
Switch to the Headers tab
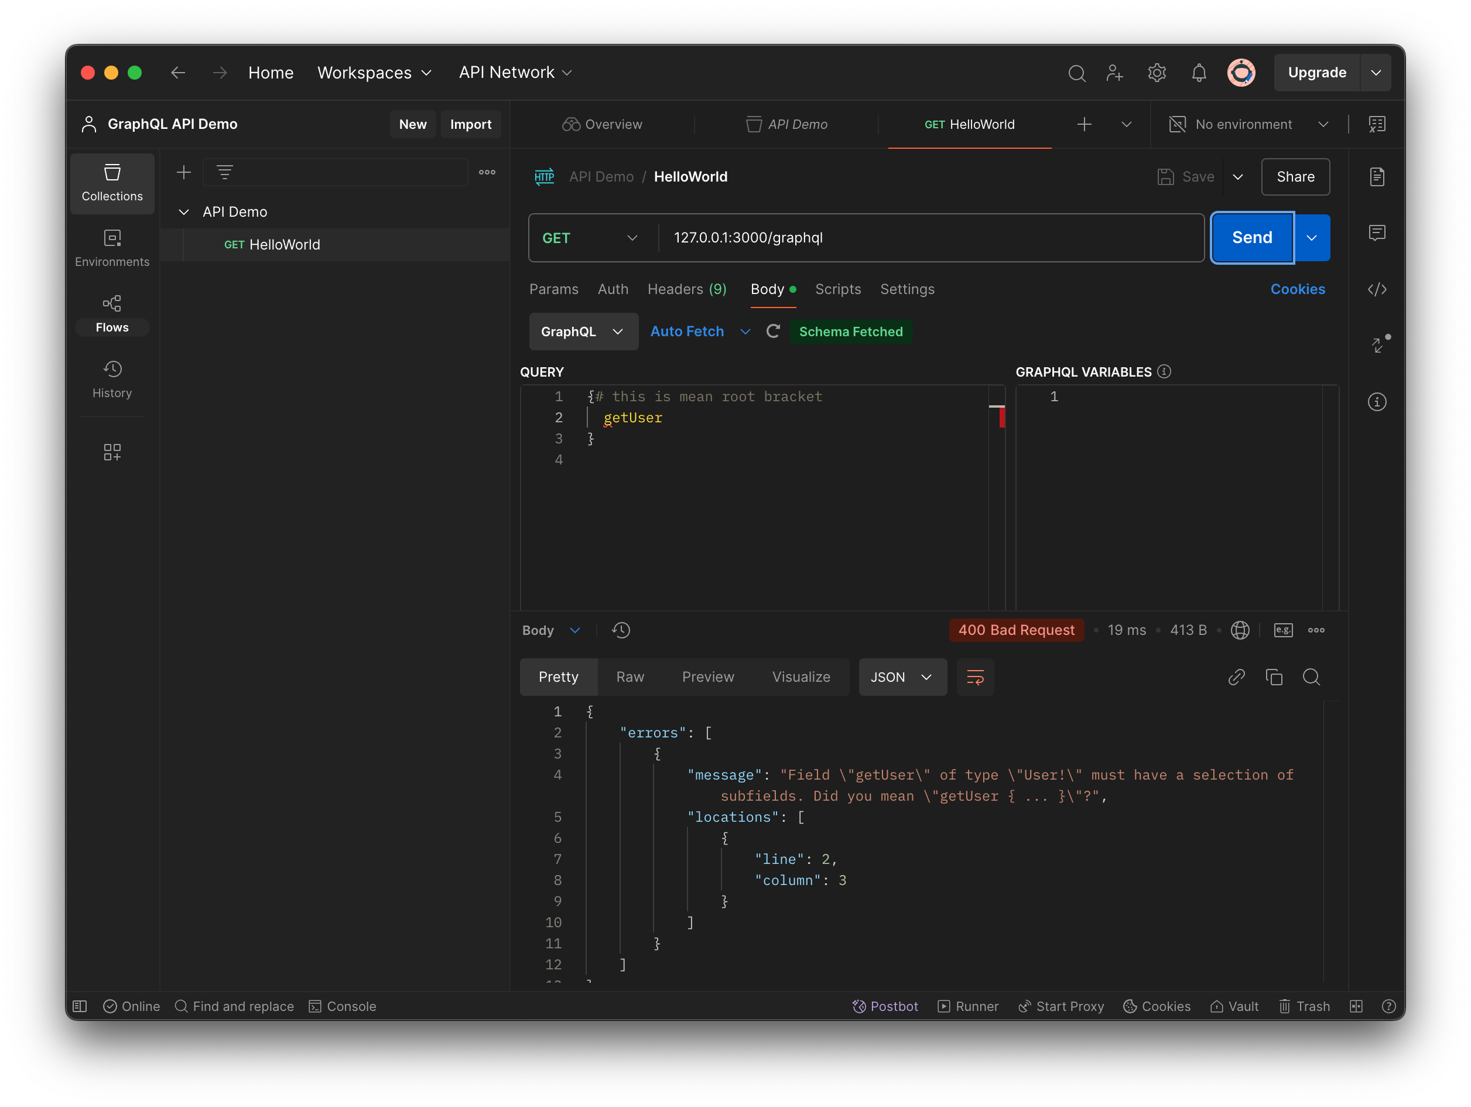687,289
